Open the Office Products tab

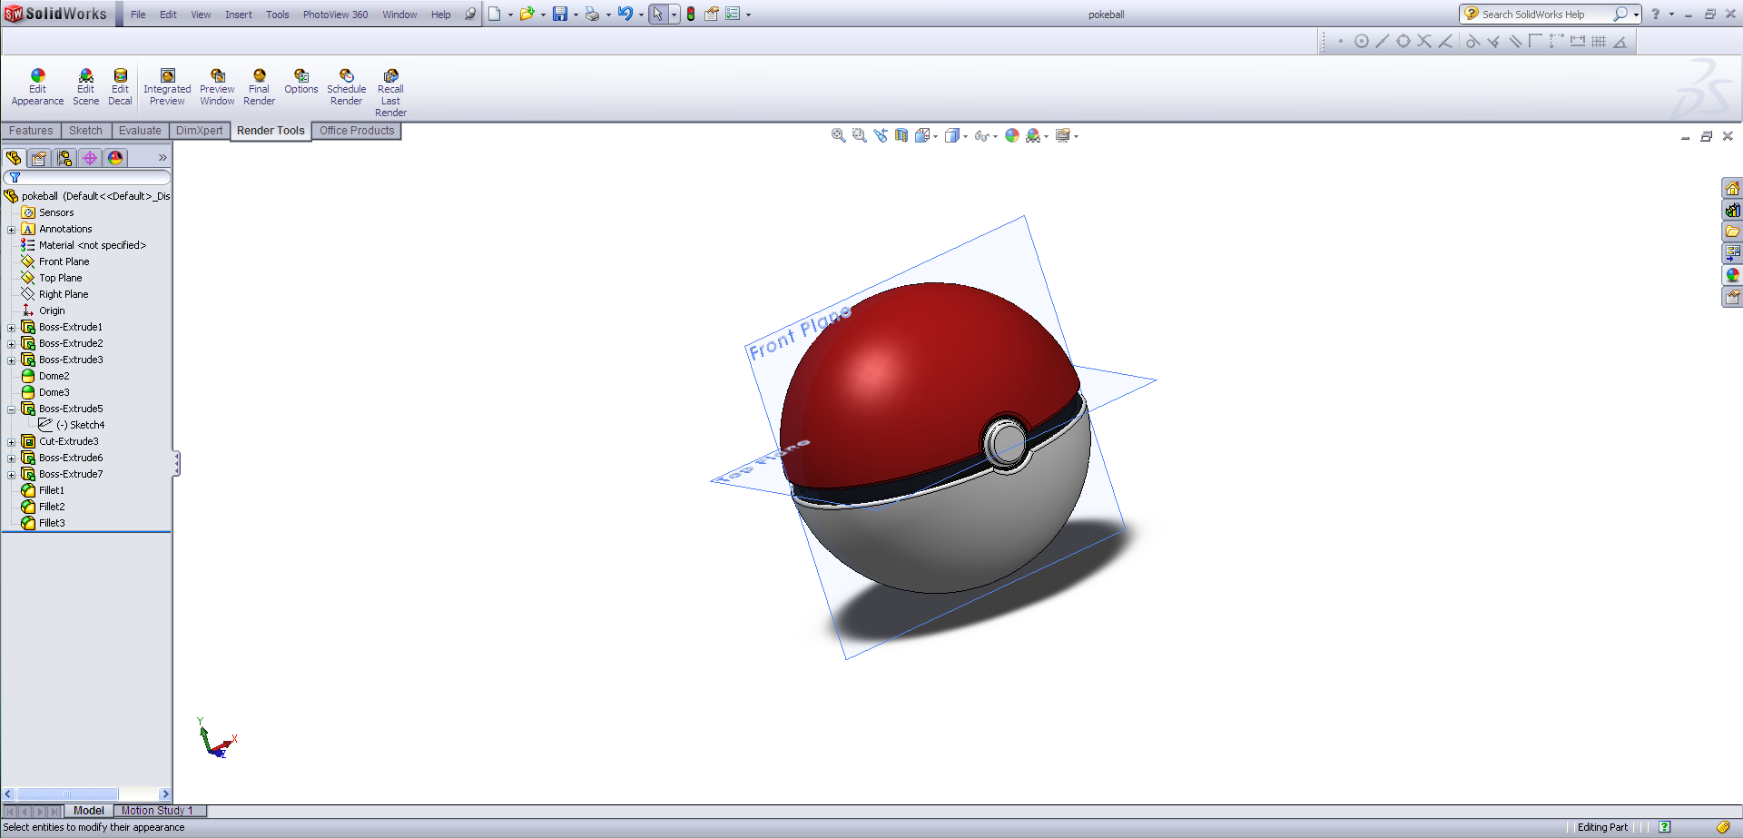pos(357,131)
